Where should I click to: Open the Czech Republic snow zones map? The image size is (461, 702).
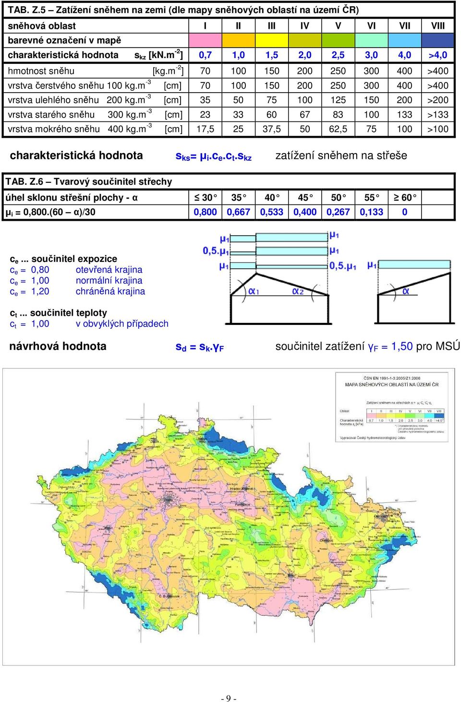tap(229, 517)
